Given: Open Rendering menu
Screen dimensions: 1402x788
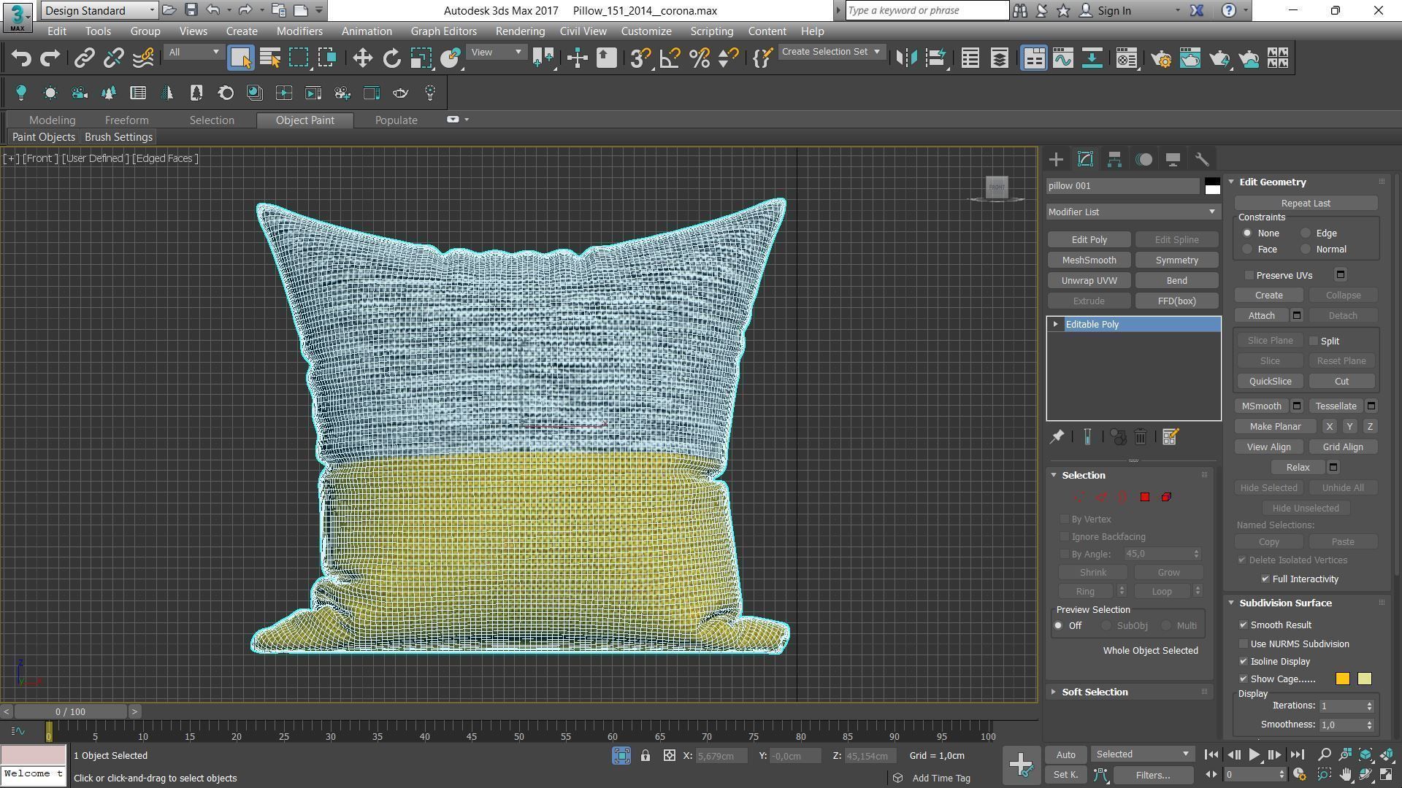Looking at the screenshot, I should tap(520, 31).
